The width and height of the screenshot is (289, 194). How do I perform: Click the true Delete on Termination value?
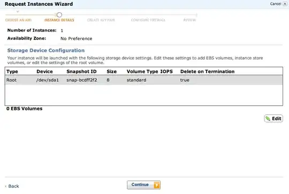pyautogui.click(x=185, y=80)
